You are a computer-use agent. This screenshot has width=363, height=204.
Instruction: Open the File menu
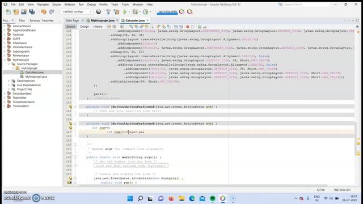(x=13, y=5)
